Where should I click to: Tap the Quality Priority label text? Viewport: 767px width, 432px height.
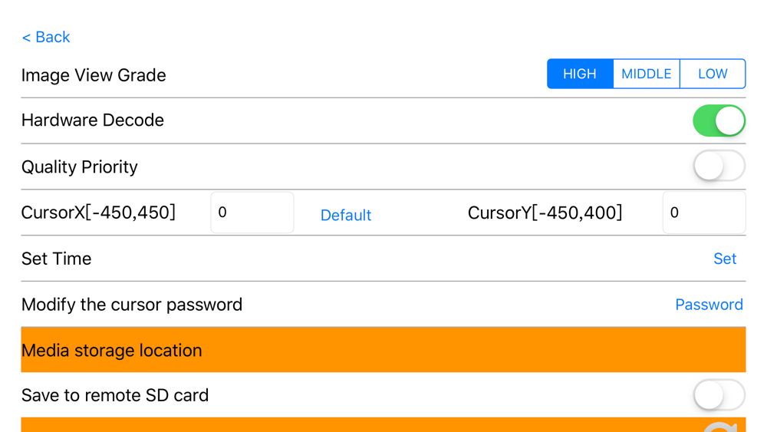click(x=80, y=167)
